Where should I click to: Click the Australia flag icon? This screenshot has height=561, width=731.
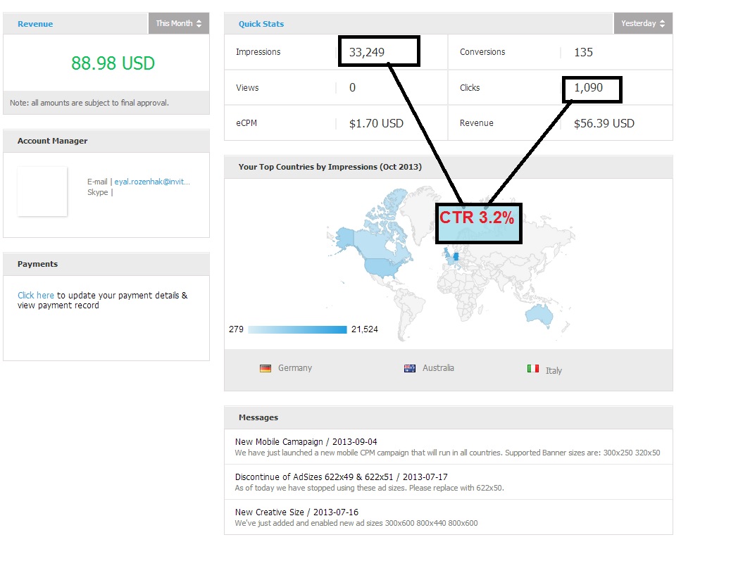tap(410, 368)
